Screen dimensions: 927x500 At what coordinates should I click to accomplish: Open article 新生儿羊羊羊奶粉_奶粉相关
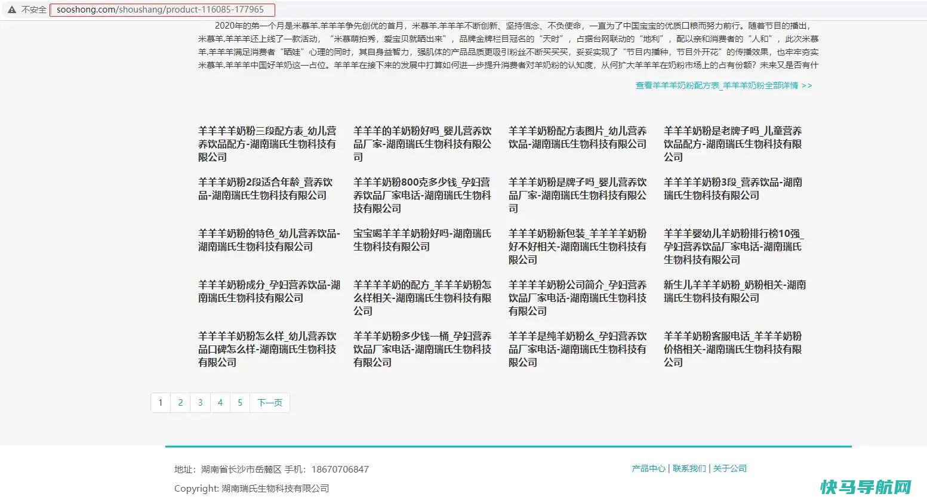[735, 291]
